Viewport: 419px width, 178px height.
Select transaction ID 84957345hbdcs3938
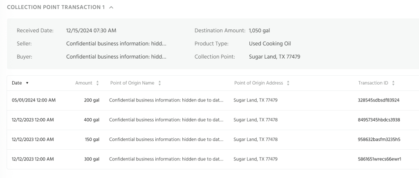click(379, 120)
